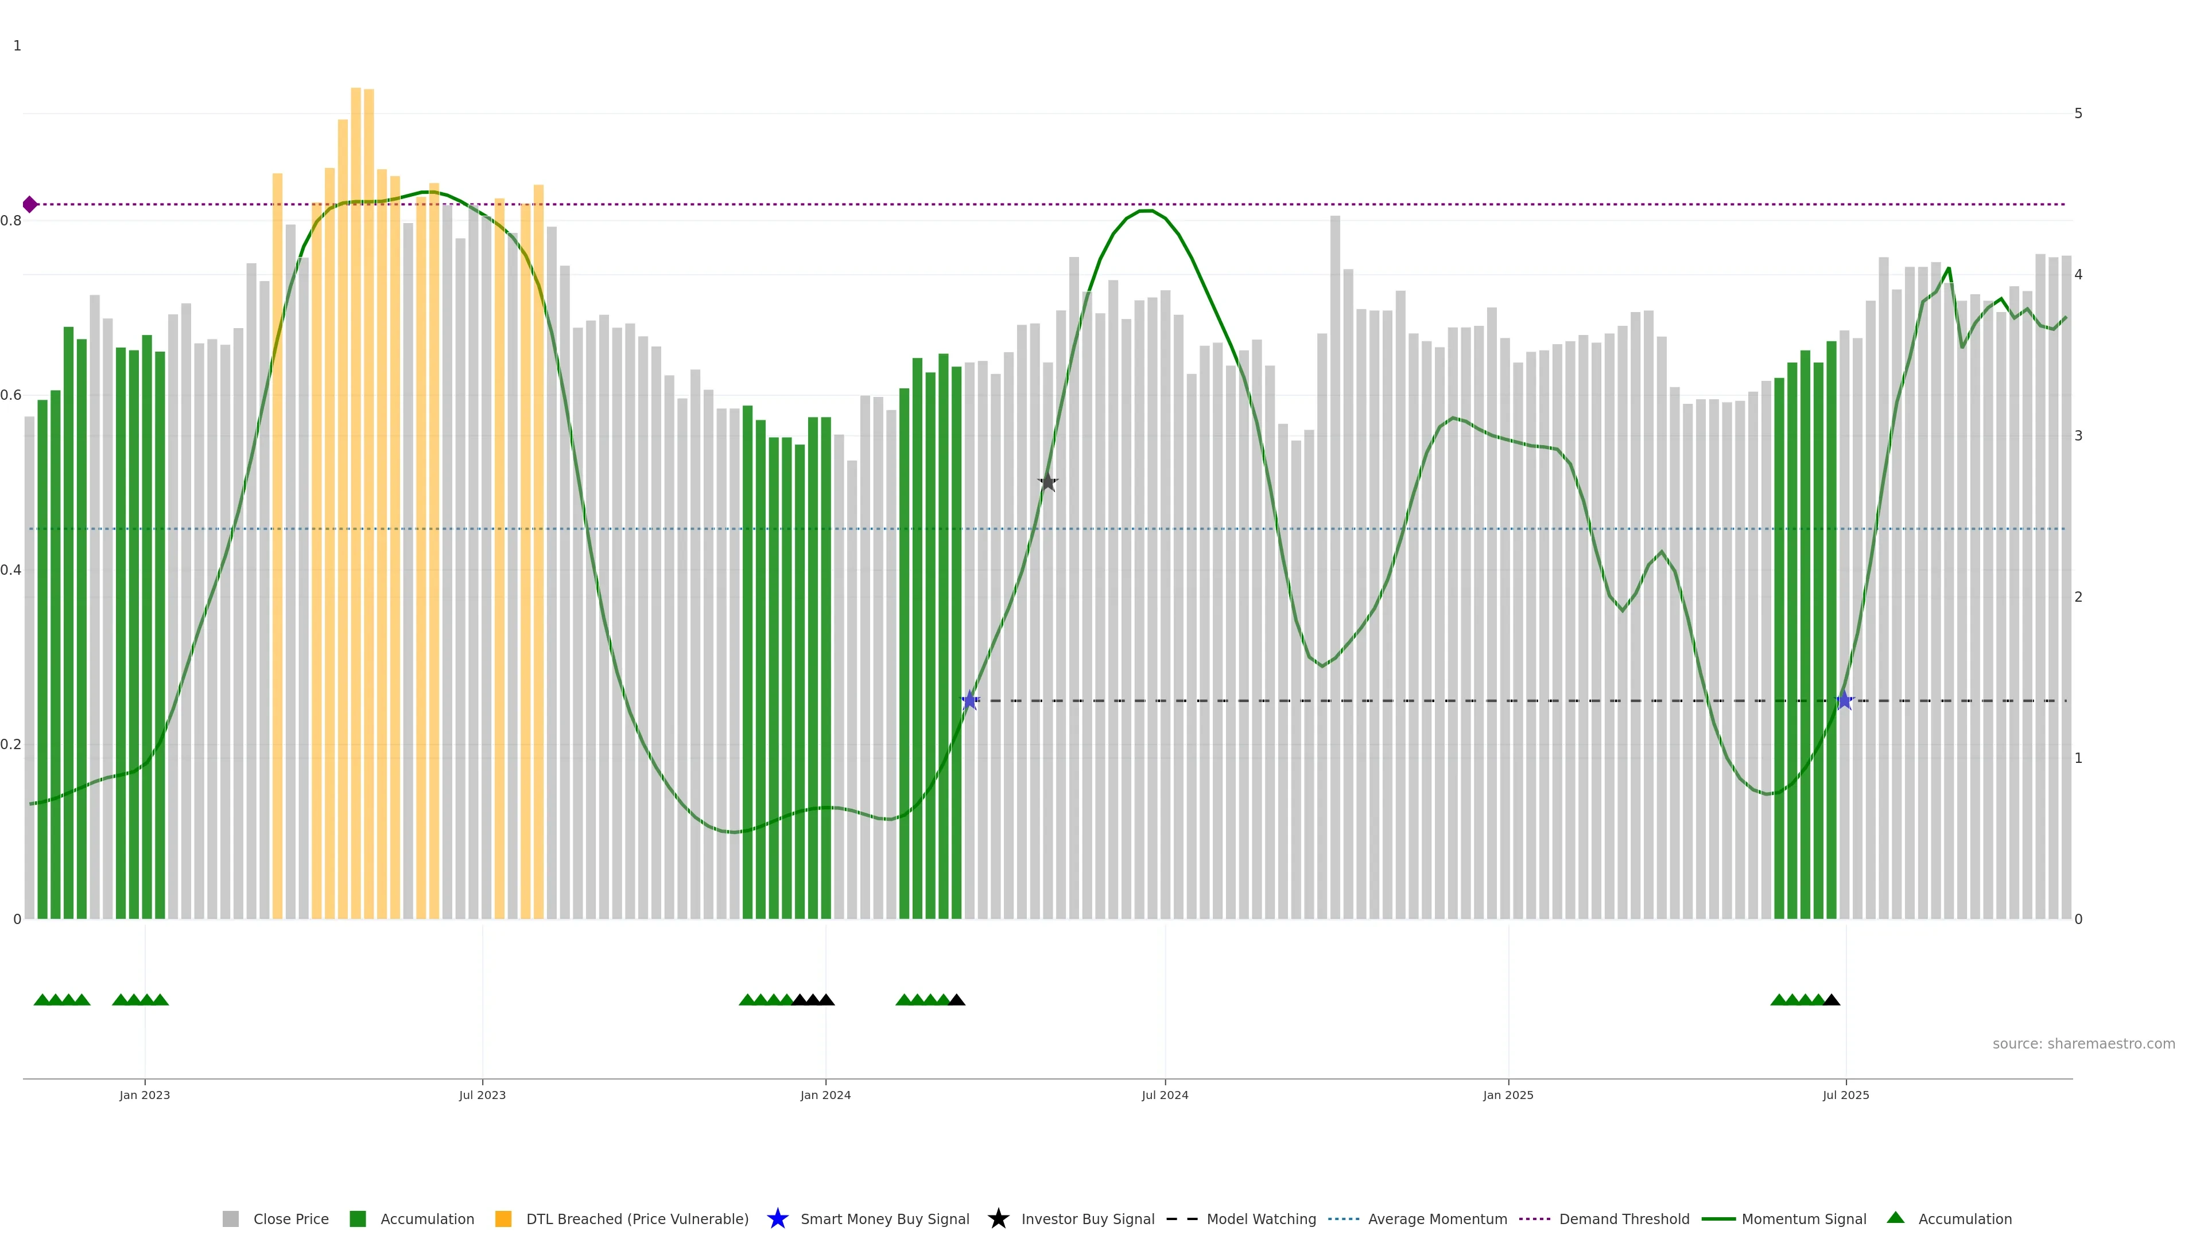
Task: Click the purple Demand Threshold diamond marker
Action: [30, 204]
